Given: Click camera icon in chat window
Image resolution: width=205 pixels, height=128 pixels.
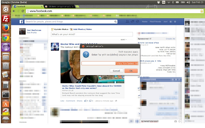Looking at the screenshot, I should (x=176, y=121).
